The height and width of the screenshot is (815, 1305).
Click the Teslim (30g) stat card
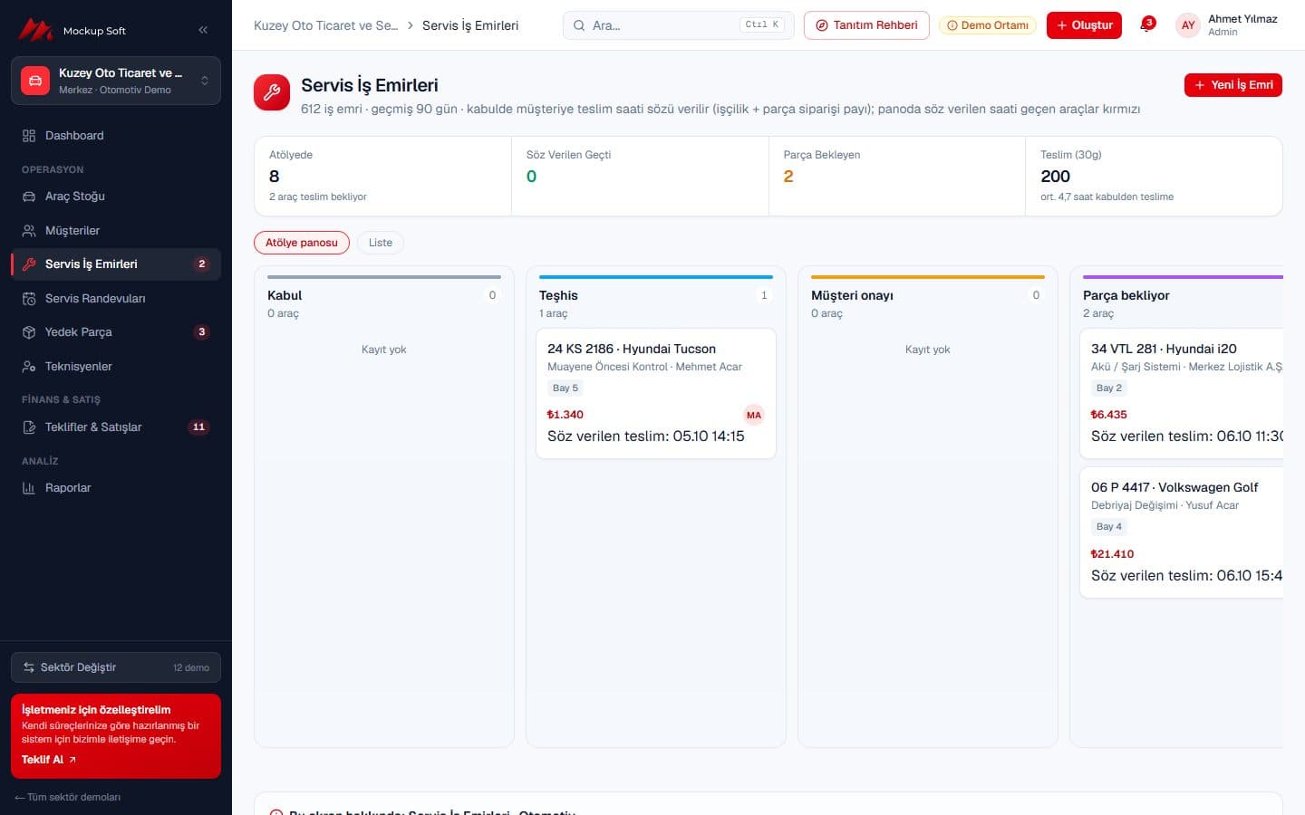click(x=1154, y=176)
